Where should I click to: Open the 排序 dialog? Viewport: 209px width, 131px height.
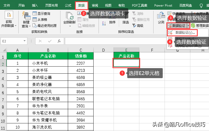tap(112, 22)
